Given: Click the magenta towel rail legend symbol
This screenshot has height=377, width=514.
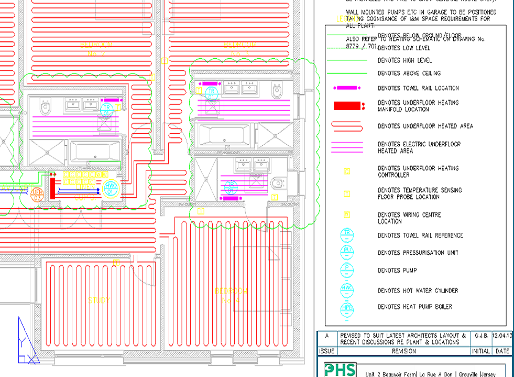Looking at the screenshot, I should coord(346,88).
